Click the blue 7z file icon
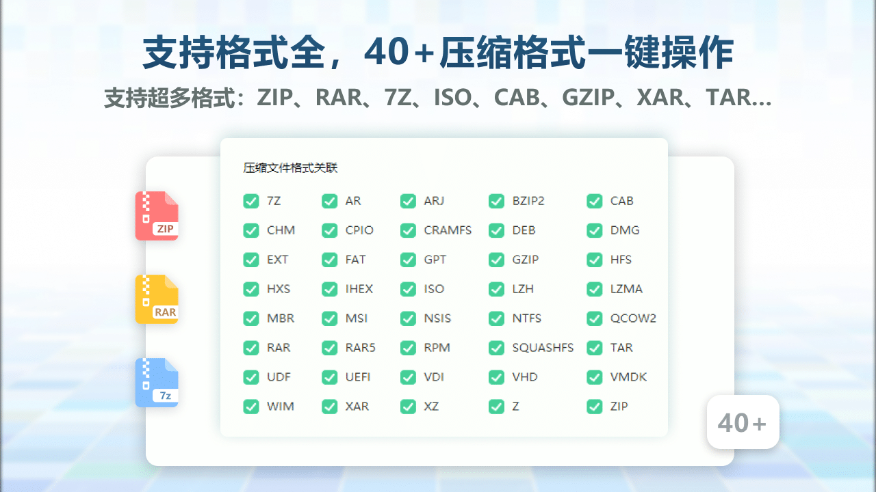 tap(157, 383)
